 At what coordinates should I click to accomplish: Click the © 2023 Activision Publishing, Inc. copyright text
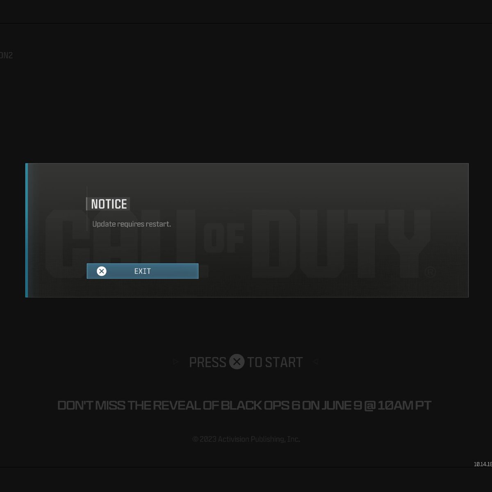pos(246,439)
